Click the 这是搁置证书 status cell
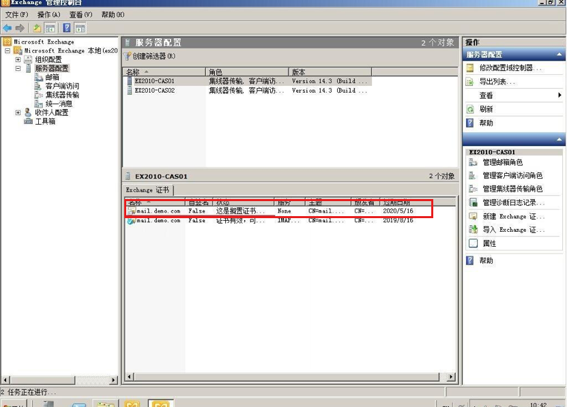Screen dimensions: 567x407 pos(240,211)
